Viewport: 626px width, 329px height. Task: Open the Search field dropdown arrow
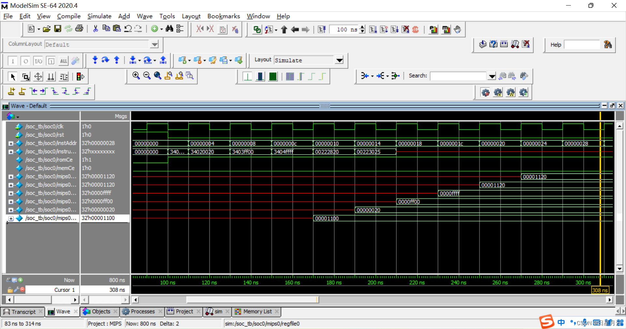pos(492,76)
